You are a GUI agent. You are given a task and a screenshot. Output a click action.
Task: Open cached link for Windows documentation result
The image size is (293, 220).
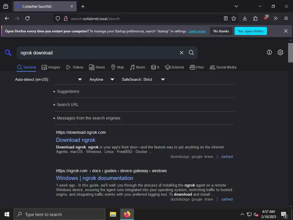pyautogui.click(x=227, y=199)
